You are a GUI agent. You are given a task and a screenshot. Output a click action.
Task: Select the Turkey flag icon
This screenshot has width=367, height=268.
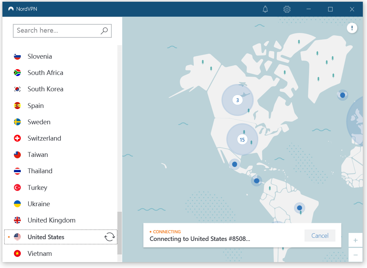[x=17, y=187]
